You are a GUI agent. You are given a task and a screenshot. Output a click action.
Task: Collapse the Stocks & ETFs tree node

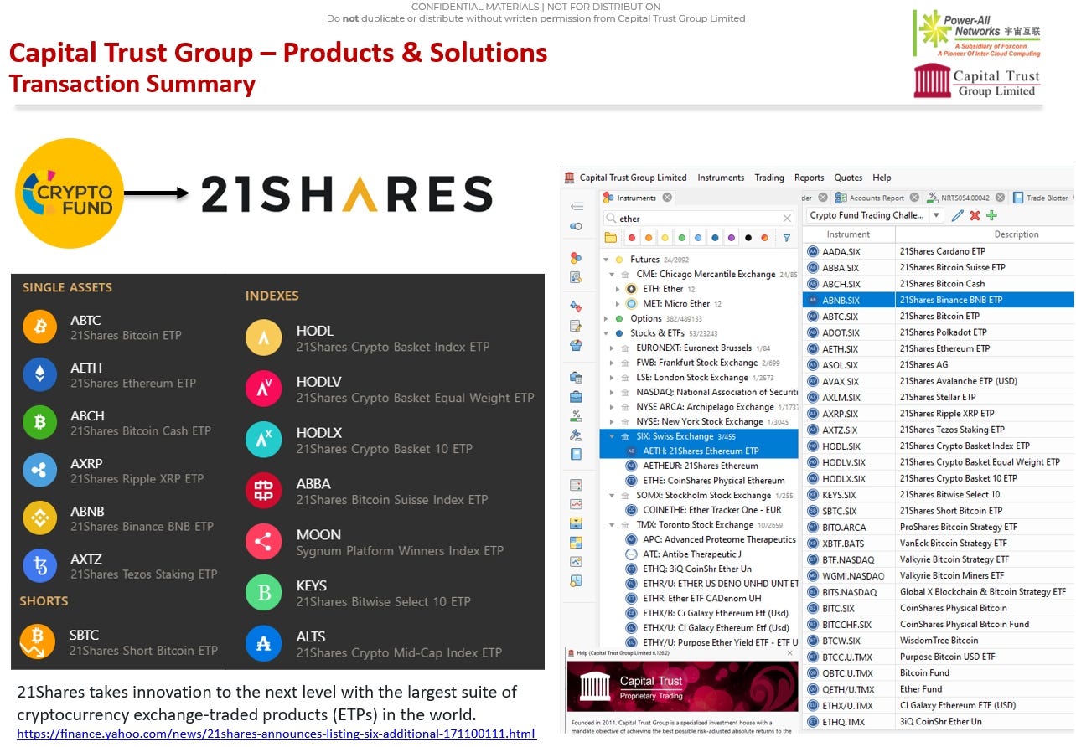pyautogui.click(x=606, y=333)
